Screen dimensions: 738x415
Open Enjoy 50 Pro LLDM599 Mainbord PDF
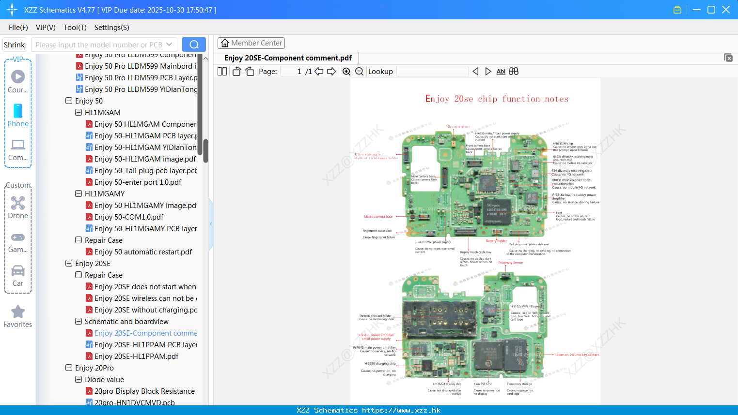[x=136, y=66]
